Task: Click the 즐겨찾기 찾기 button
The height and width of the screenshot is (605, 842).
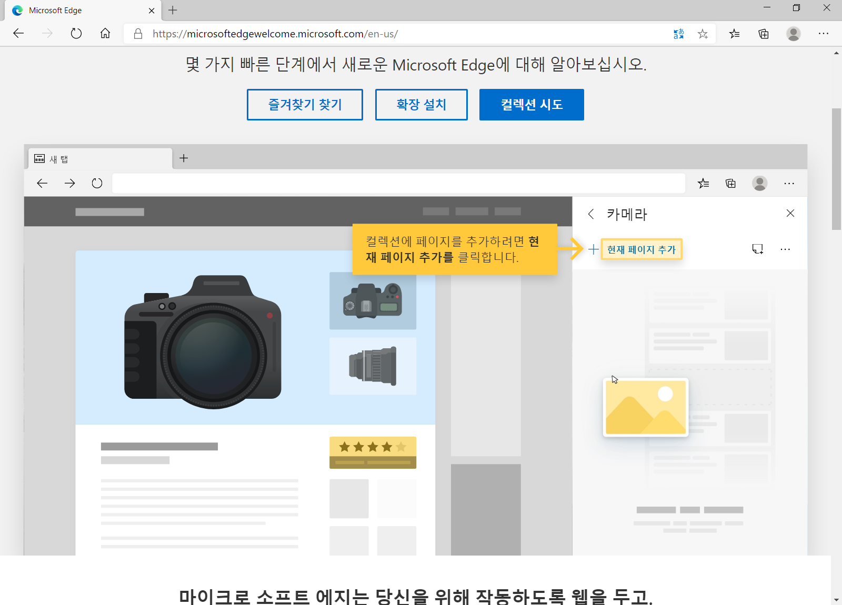Action: click(x=305, y=105)
